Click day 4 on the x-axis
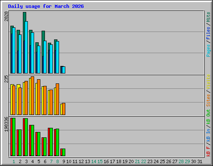This screenshot has height=166, width=213. 32,161
